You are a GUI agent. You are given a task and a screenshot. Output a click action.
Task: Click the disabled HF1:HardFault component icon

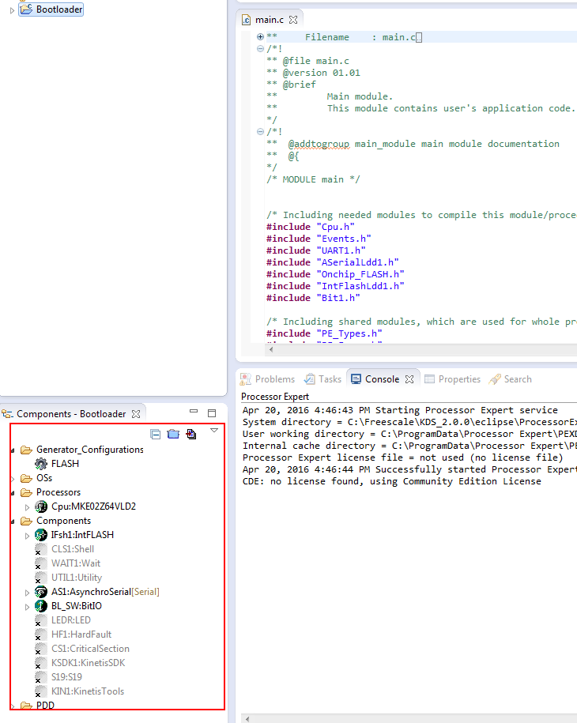coord(41,635)
